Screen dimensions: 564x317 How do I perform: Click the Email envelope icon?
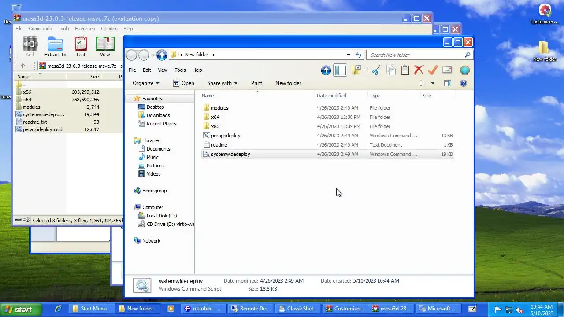[x=447, y=70]
